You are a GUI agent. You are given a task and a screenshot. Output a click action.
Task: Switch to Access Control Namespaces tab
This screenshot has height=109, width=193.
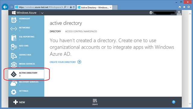click(x=81, y=31)
